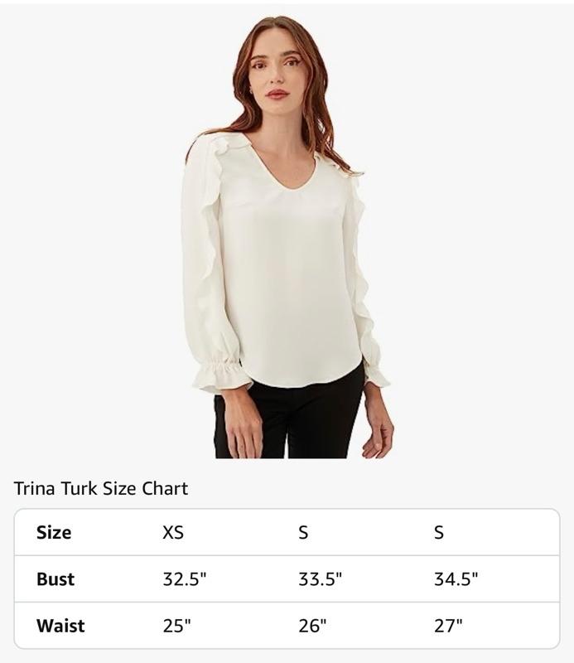Pick the S size header above 34.5"

[439, 532]
